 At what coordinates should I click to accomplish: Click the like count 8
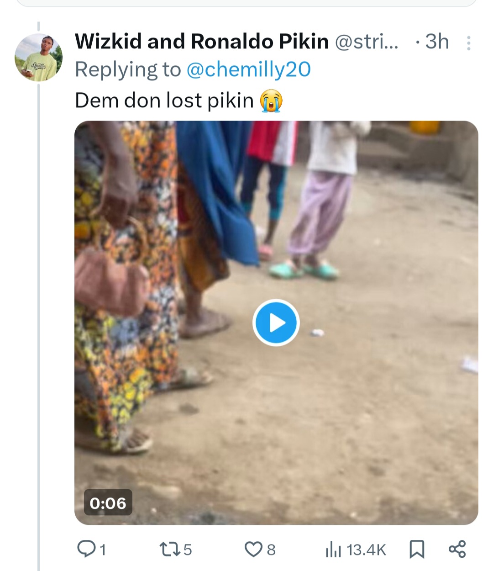click(x=271, y=549)
